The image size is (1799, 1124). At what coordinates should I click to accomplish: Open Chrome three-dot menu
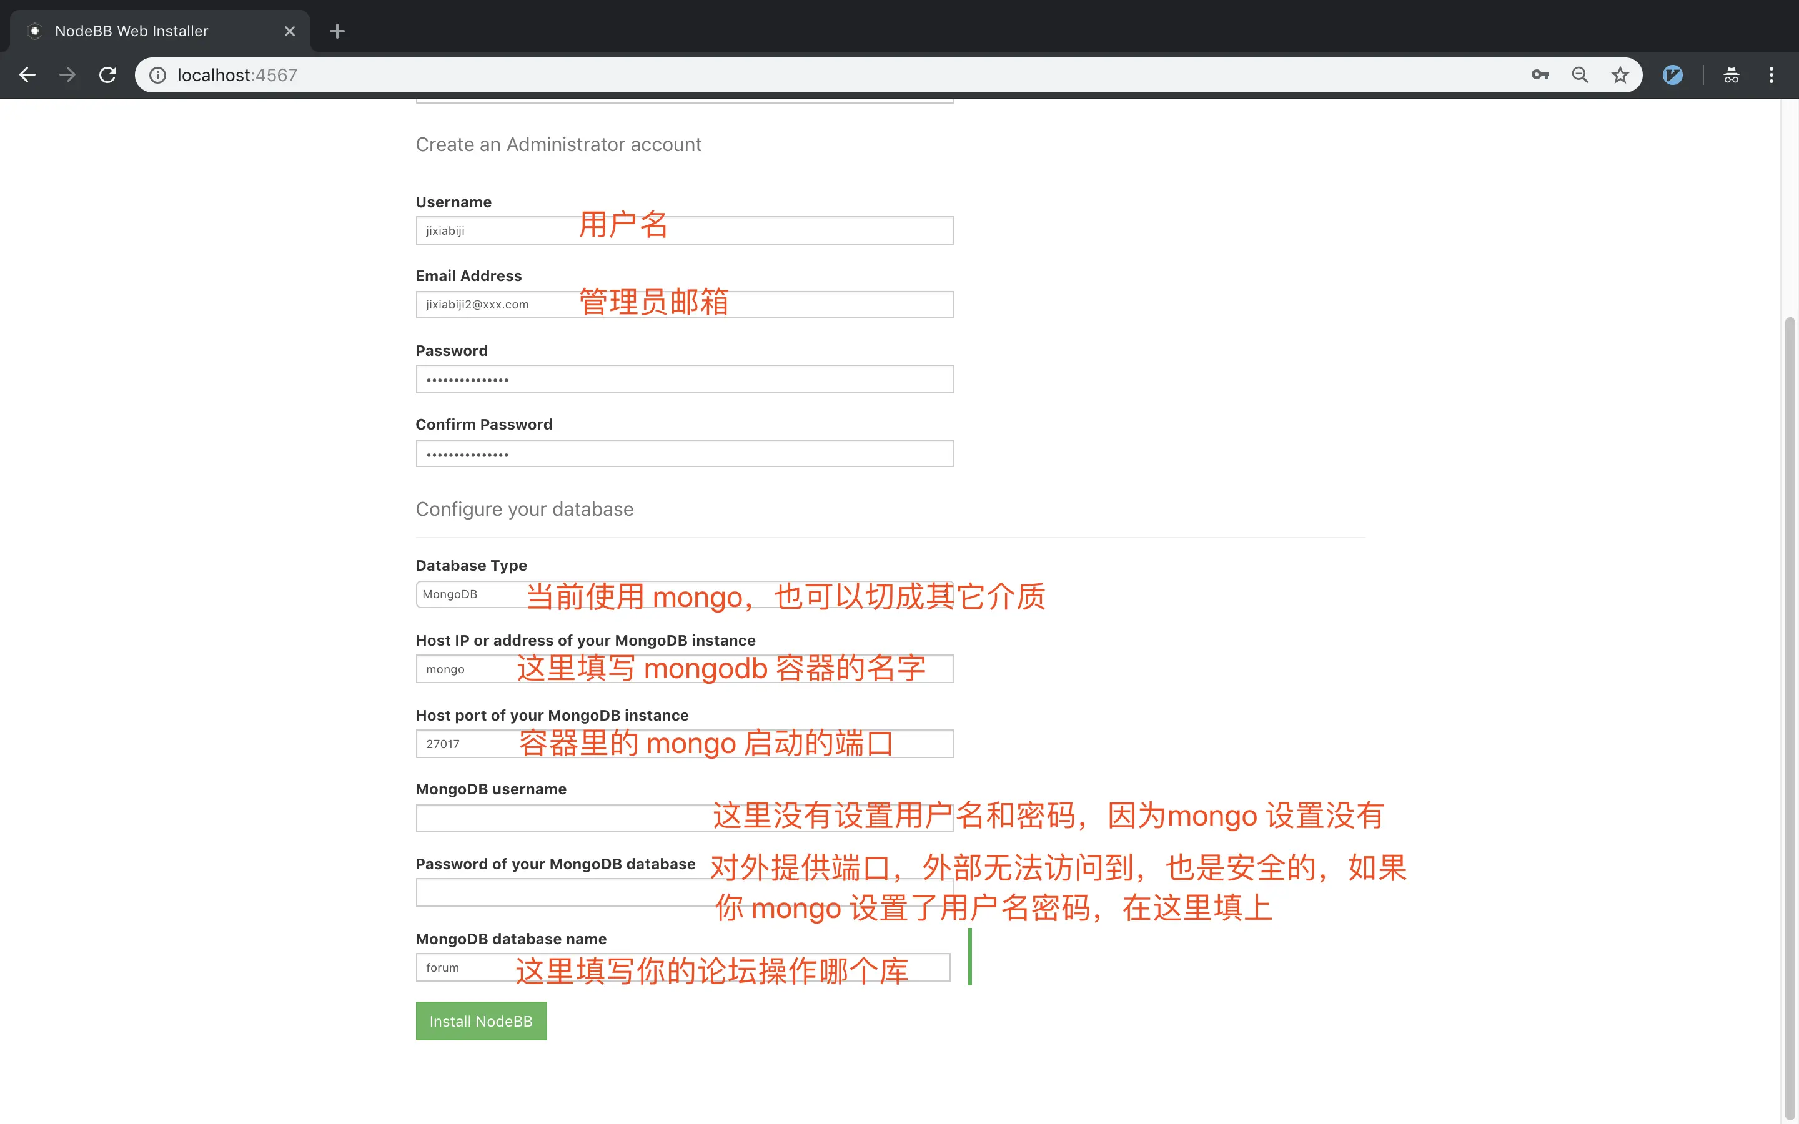click(1772, 75)
